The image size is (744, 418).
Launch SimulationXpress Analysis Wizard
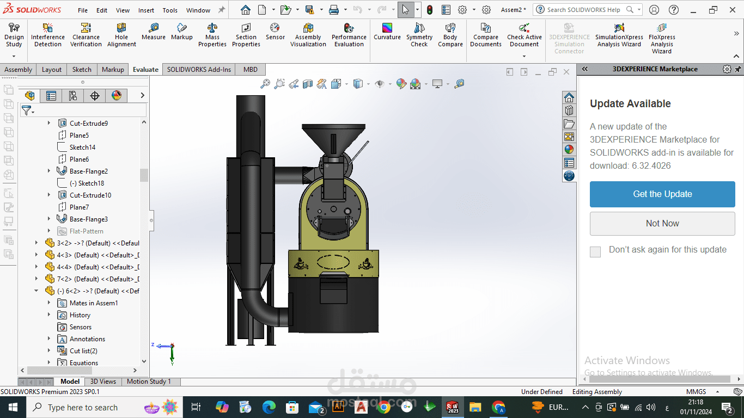(x=619, y=36)
